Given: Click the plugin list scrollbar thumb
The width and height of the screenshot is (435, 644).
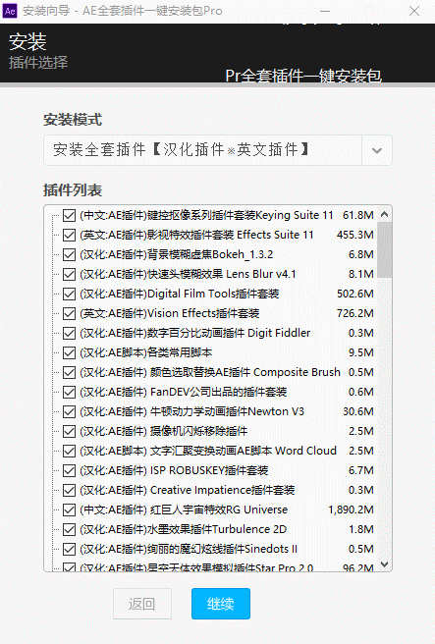Looking at the screenshot, I should coord(385,250).
